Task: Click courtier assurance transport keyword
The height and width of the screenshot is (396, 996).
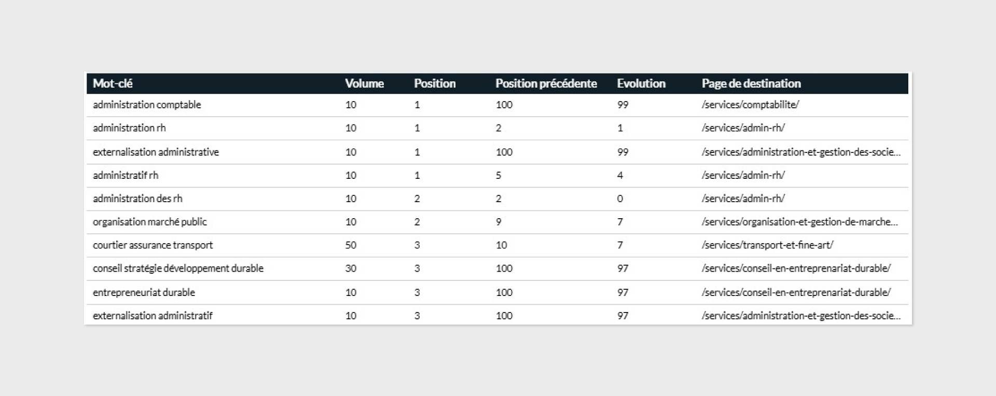Action: 153,245
